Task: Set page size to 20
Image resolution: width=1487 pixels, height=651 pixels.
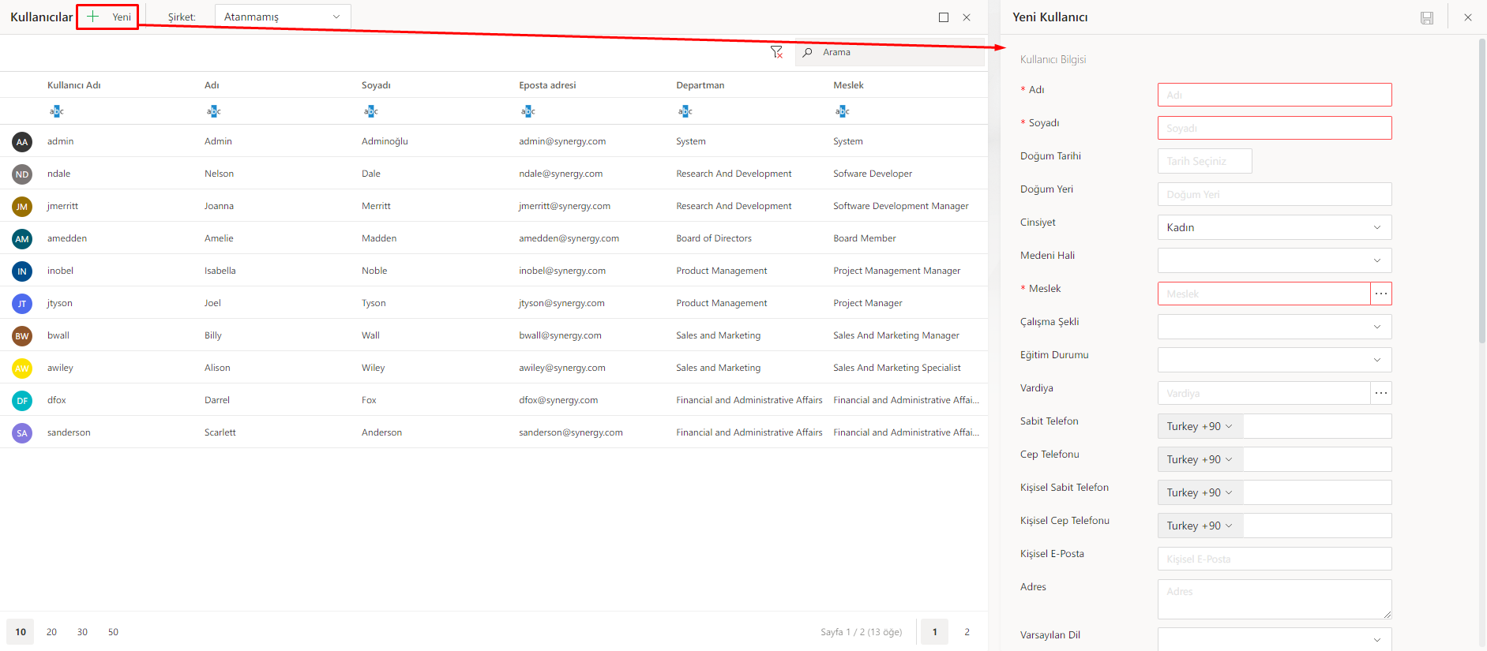Action: pos(51,632)
